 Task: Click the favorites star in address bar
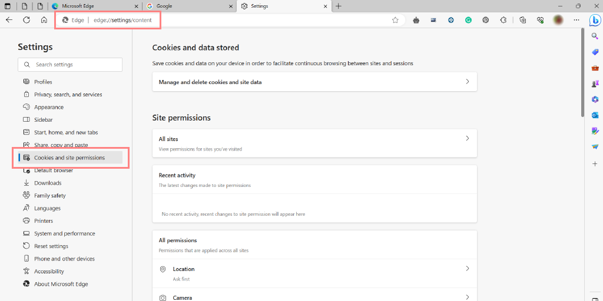pyautogui.click(x=395, y=20)
